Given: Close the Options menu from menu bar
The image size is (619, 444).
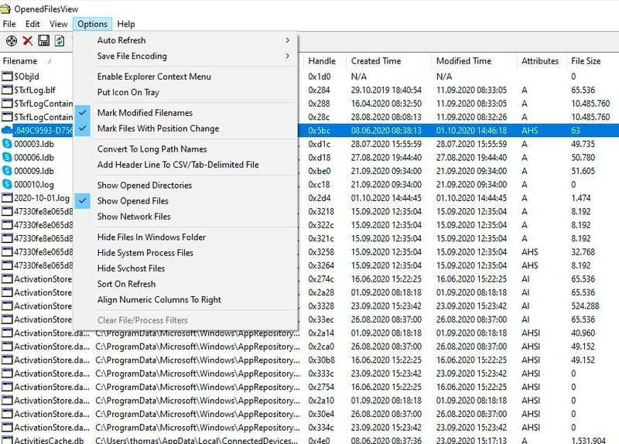Looking at the screenshot, I should [92, 24].
